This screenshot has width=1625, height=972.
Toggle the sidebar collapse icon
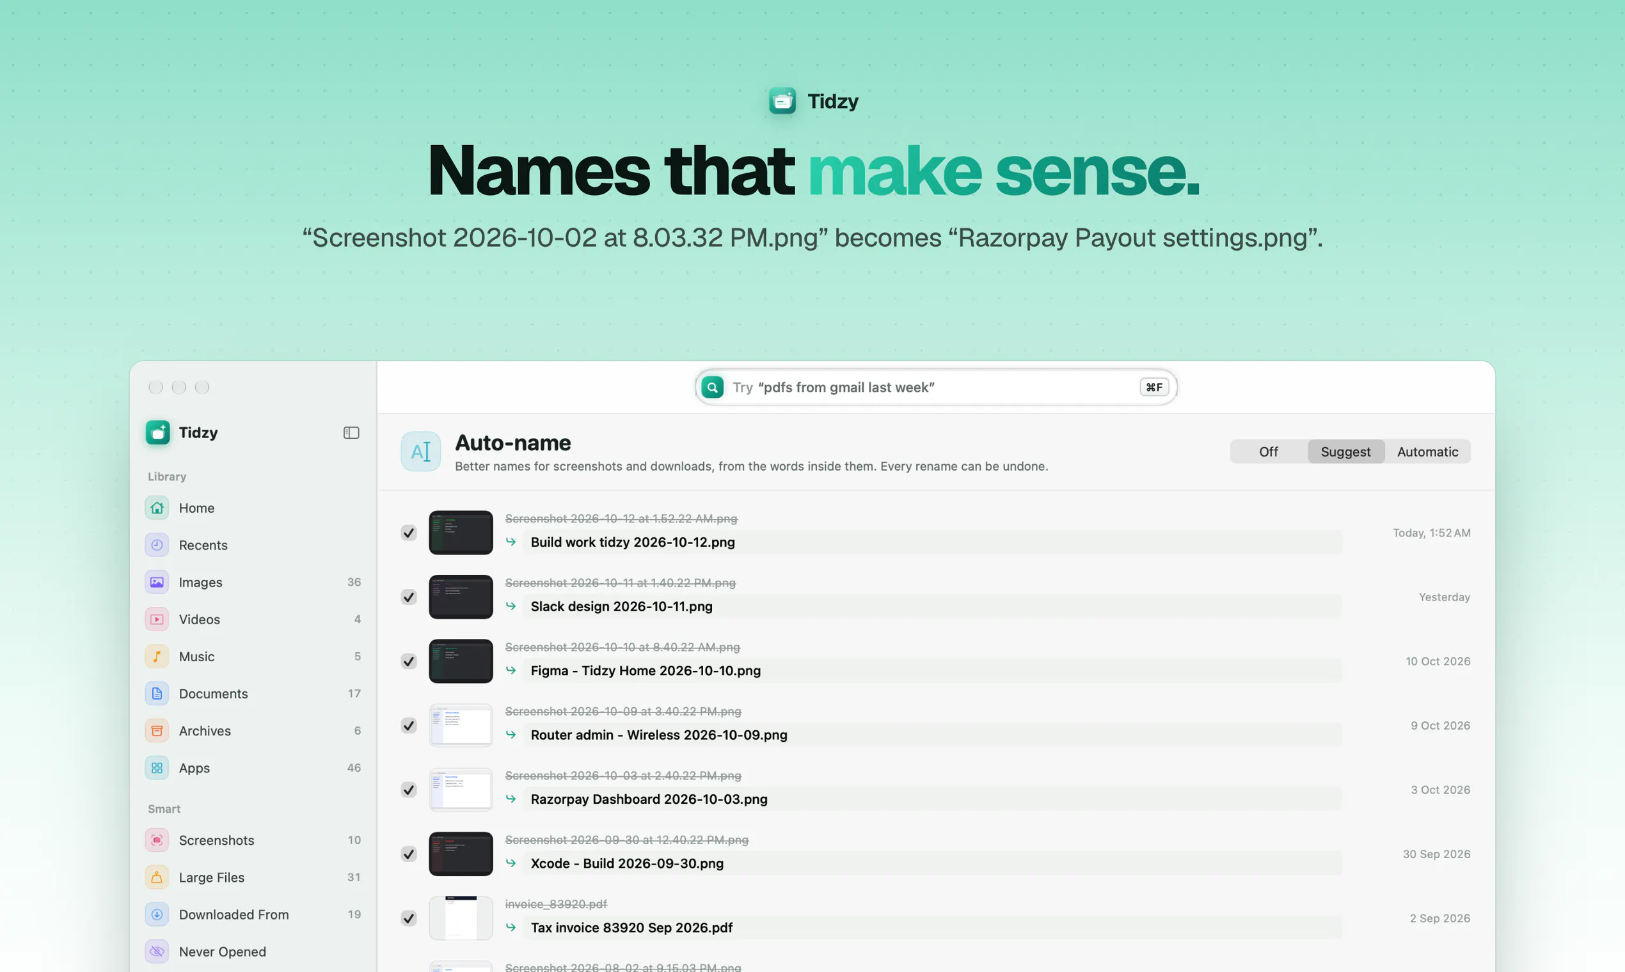click(x=351, y=433)
